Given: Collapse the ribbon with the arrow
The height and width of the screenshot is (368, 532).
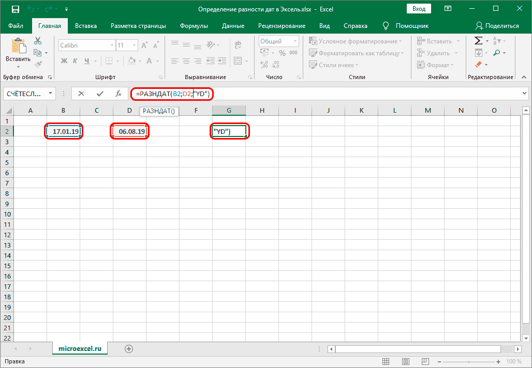Looking at the screenshot, I should coord(524,78).
